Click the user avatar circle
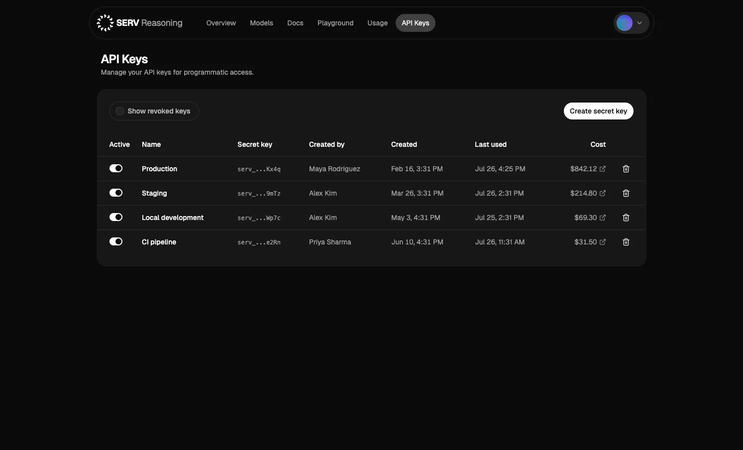743x450 pixels. coord(624,23)
